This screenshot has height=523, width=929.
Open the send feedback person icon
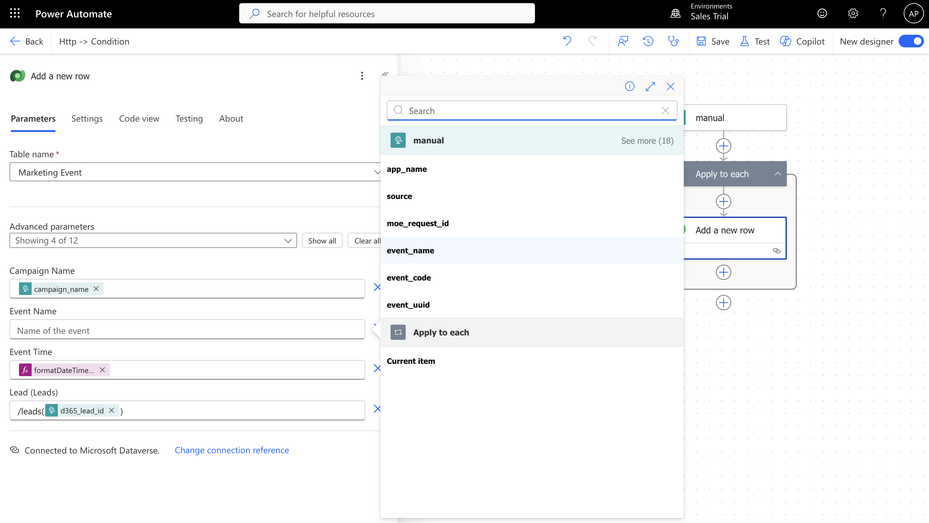click(623, 41)
